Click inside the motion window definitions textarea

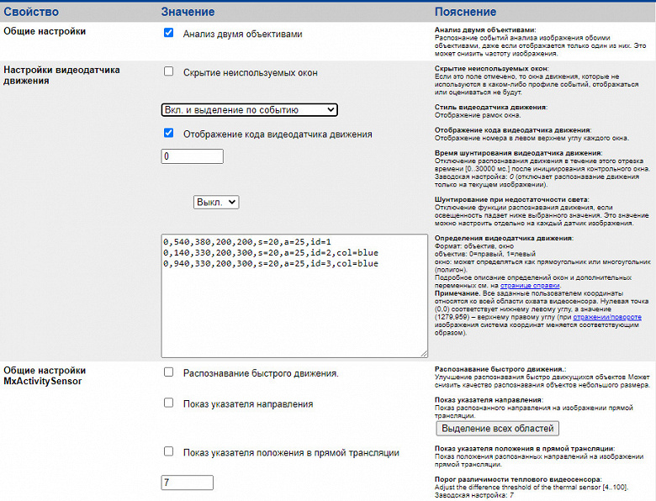point(294,296)
